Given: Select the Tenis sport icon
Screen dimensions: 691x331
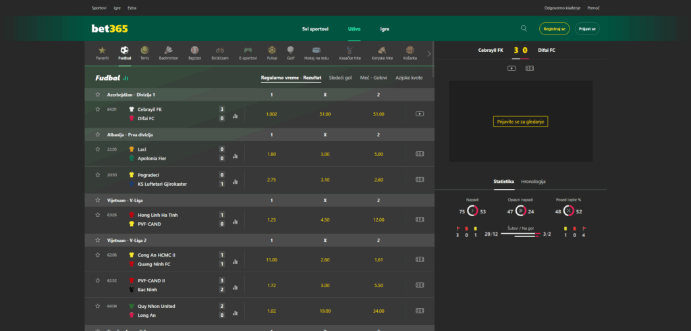Looking at the screenshot, I should click(x=144, y=53).
